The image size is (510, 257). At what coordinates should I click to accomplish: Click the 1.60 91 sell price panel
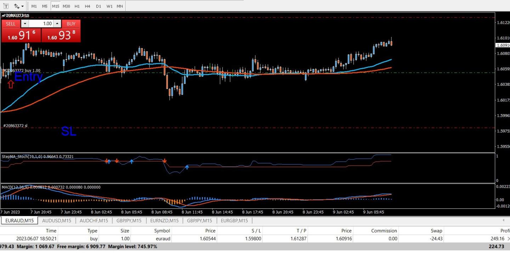(21, 35)
